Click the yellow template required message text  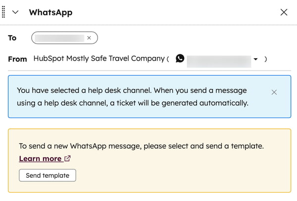point(141,146)
